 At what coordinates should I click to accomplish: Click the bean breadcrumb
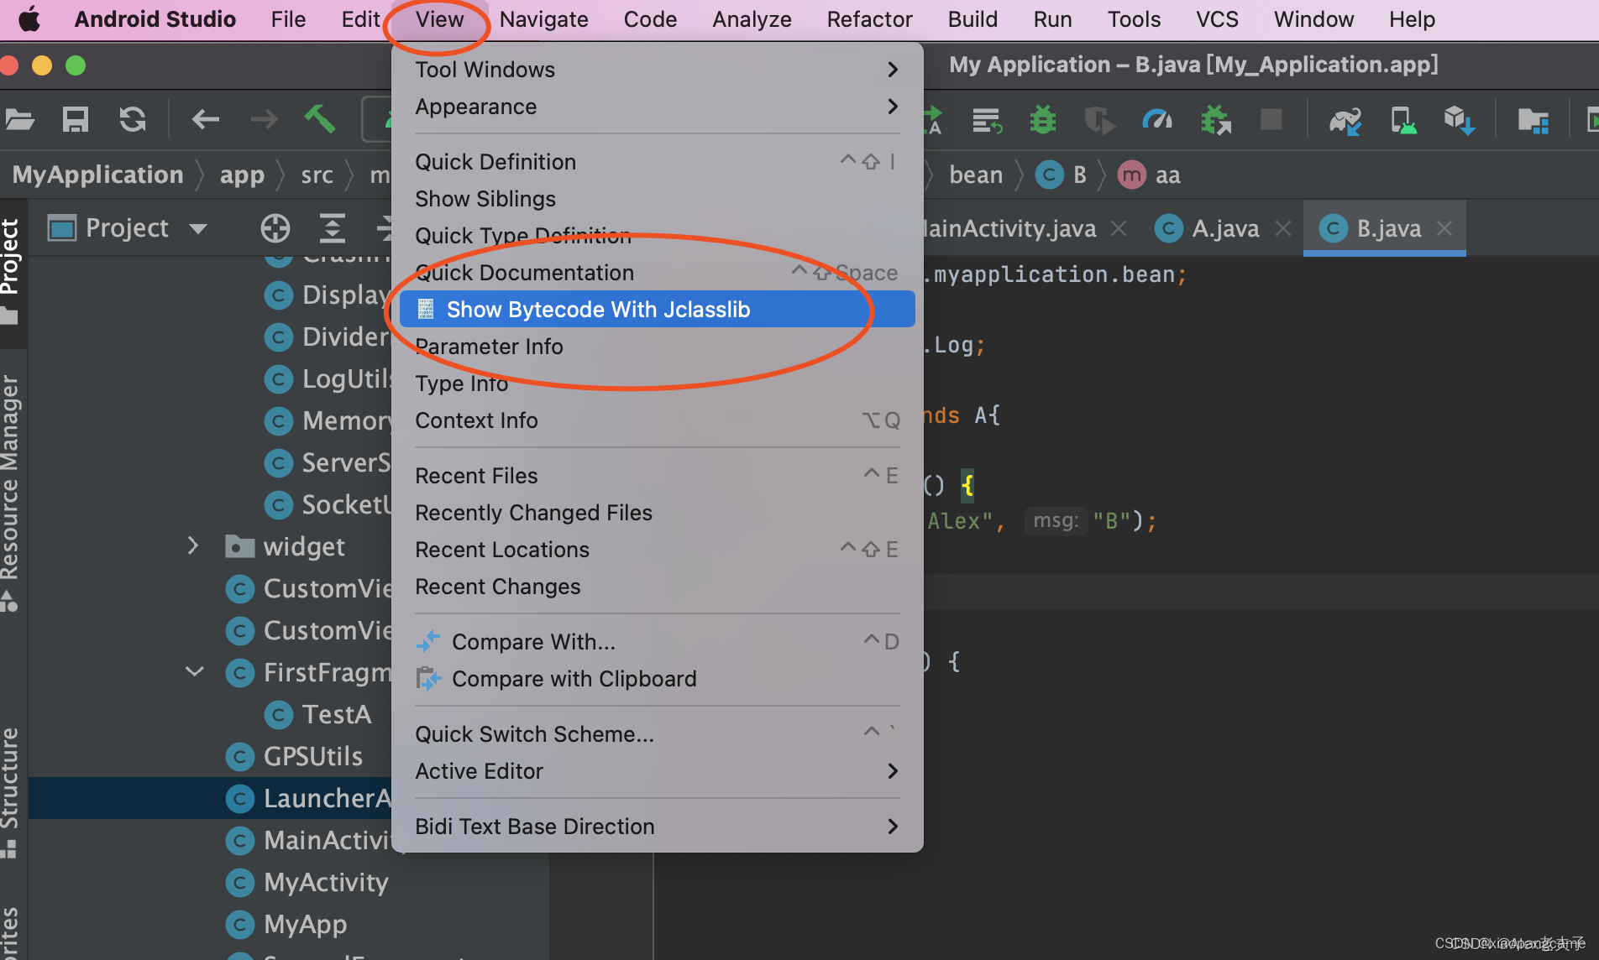point(976,175)
